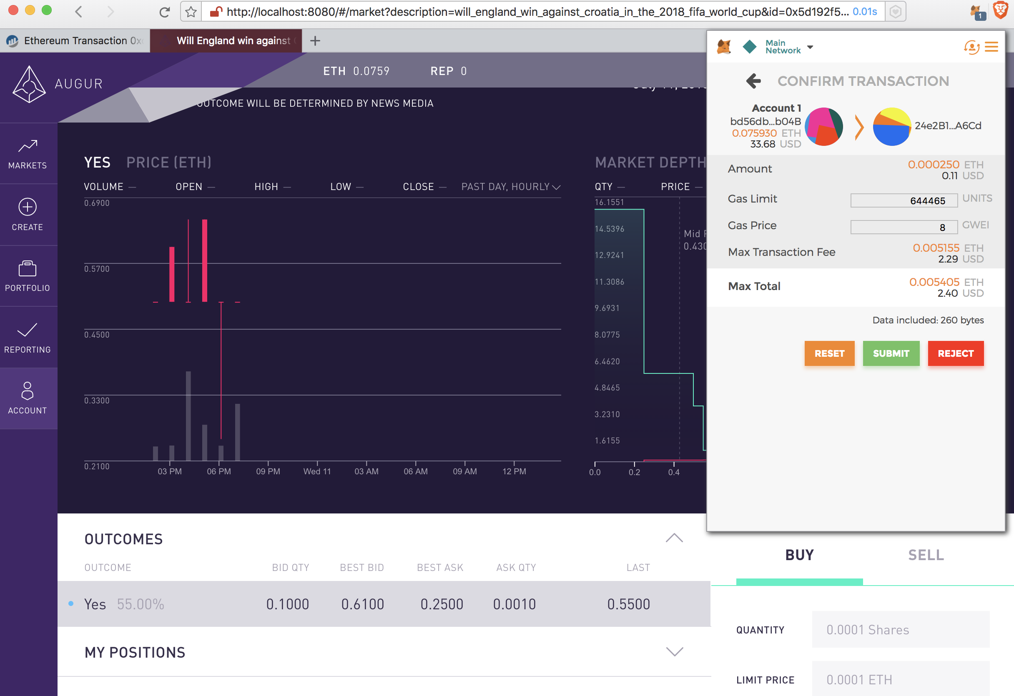Open the Portfolio sidebar section
The width and height of the screenshot is (1014, 696).
(x=28, y=276)
